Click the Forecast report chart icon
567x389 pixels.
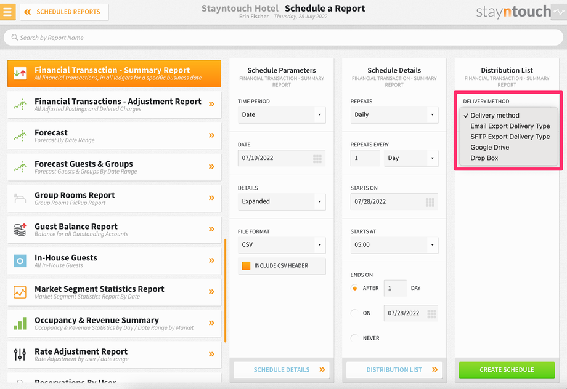pyautogui.click(x=20, y=136)
